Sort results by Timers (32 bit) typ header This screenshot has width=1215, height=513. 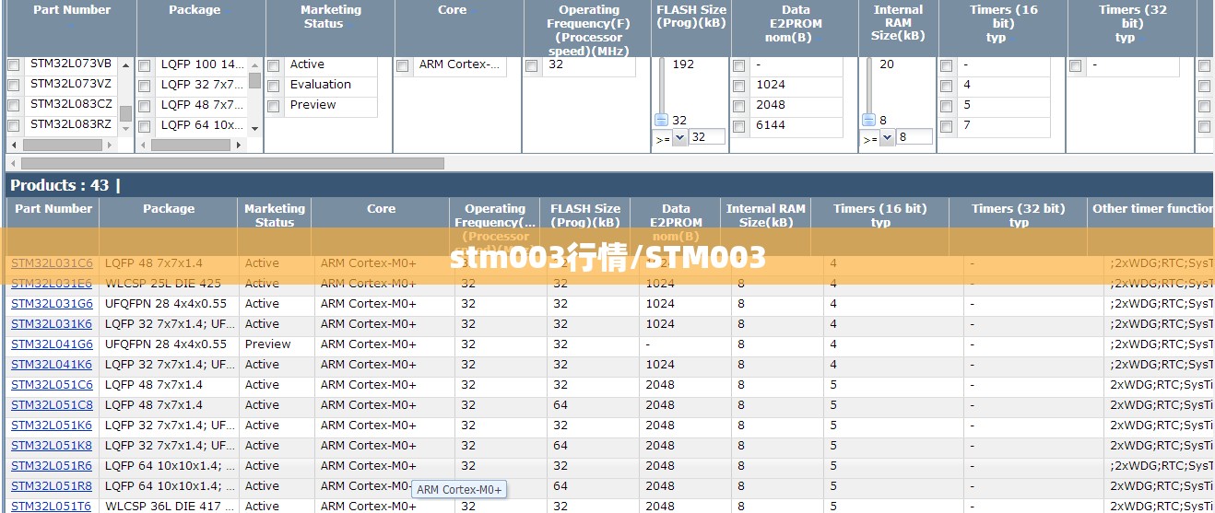tap(1019, 216)
